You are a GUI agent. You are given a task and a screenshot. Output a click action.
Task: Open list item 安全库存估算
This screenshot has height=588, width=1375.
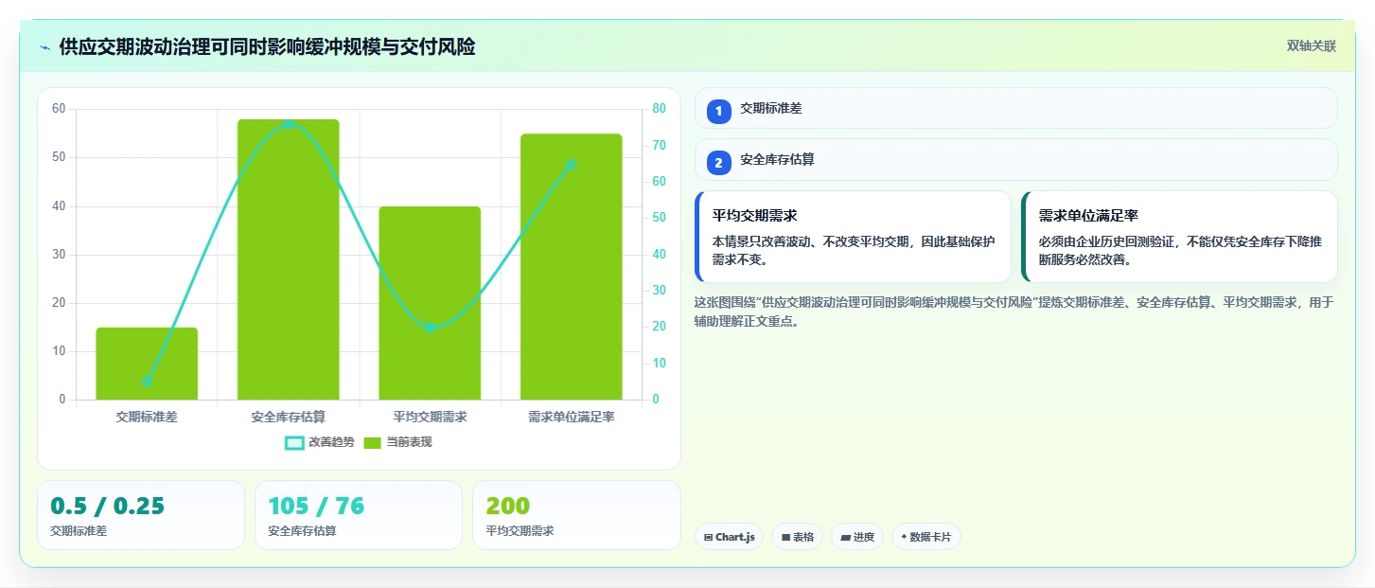click(x=1016, y=160)
